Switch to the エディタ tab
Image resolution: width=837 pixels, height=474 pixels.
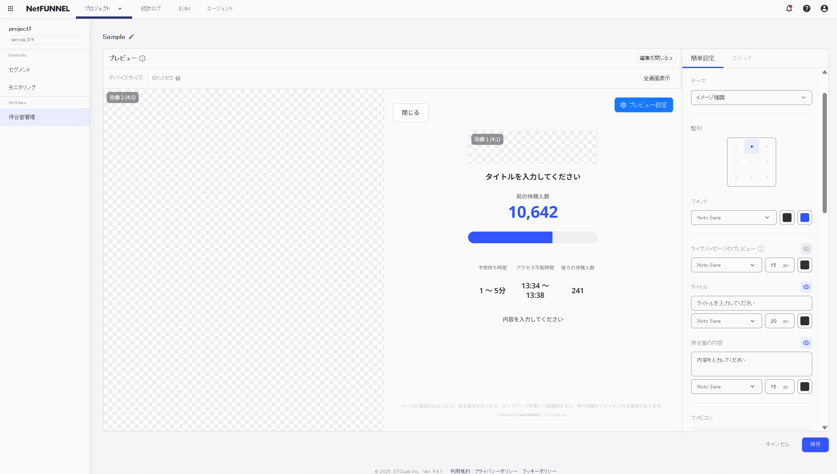741,58
